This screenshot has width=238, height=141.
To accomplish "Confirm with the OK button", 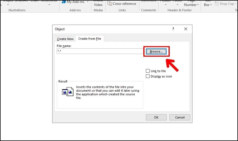I will 156,117.
